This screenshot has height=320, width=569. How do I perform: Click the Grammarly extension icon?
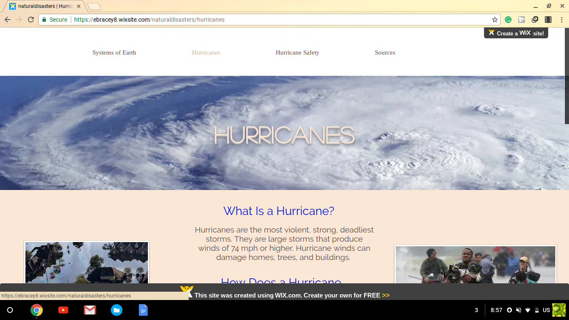(x=508, y=20)
